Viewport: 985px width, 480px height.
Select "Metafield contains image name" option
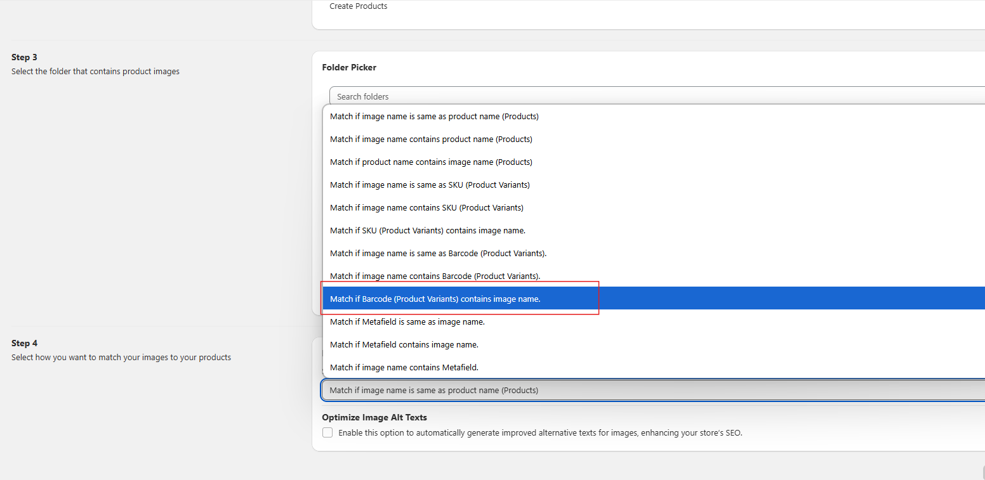pos(404,345)
